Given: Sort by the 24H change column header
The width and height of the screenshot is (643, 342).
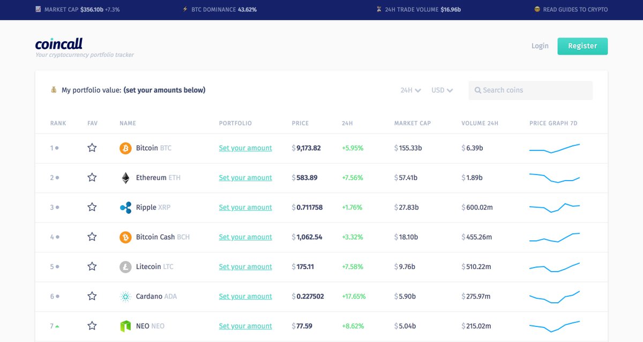Looking at the screenshot, I should pos(347,123).
